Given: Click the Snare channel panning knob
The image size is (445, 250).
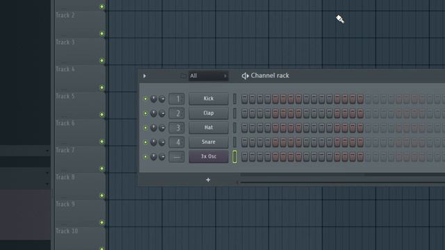Looking at the screenshot, I should [154, 142].
